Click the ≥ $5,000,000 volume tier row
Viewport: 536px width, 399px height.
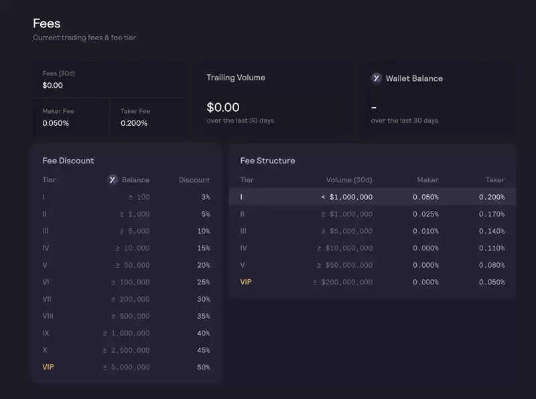point(372,231)
